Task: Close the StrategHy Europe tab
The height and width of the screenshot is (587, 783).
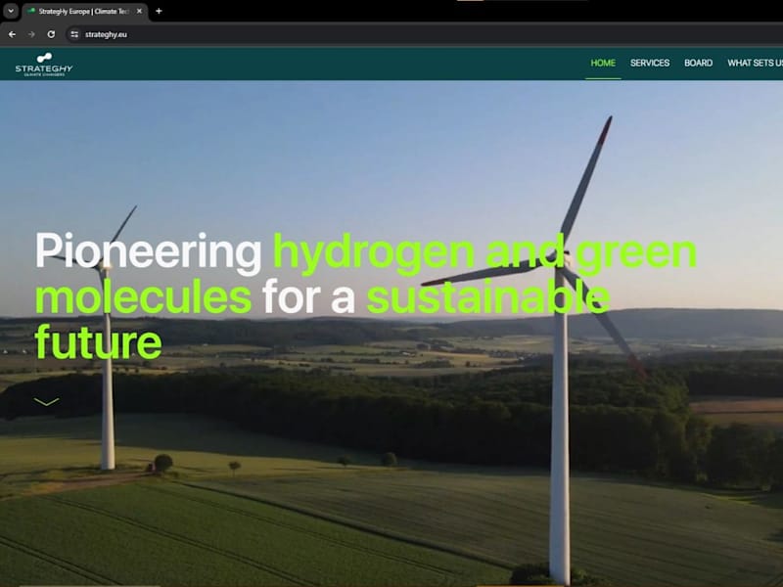Action: pos(139,11)
